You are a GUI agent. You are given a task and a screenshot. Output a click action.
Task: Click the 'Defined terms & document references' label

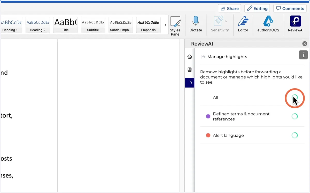click(x=241, y=116)
